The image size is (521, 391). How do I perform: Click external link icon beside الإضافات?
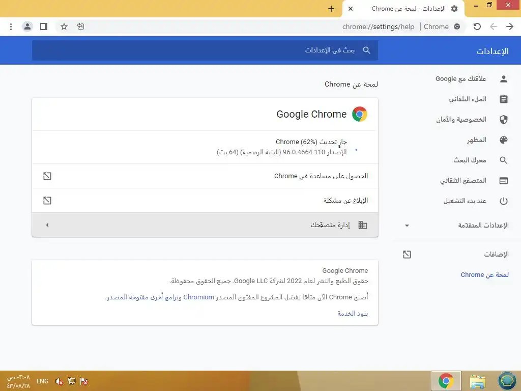(x=407, y=255)
